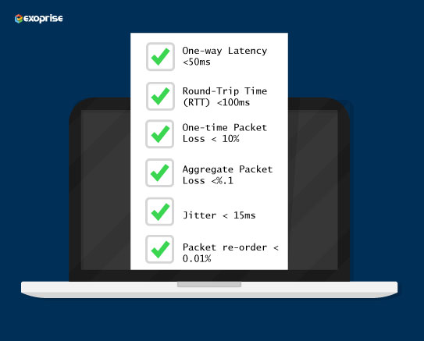Screen dimensions: 424x341
Task: Toggle the Packet re-order checkbox
Action: click(x=160, y=250)
